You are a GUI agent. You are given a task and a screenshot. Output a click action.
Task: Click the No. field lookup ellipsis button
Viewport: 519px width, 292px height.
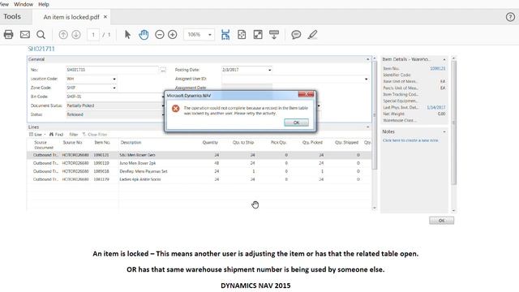(x=163, y=71)
